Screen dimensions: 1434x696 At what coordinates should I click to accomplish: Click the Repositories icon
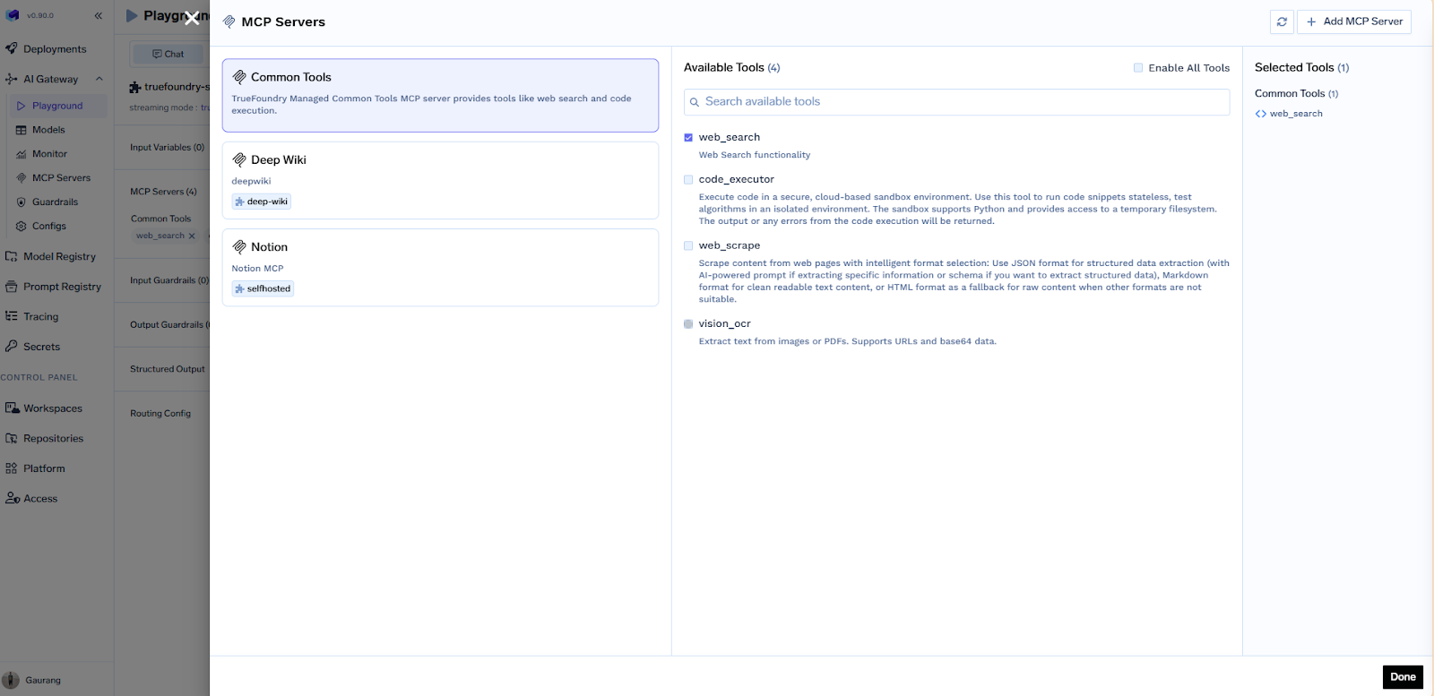(x=12, y=438)
